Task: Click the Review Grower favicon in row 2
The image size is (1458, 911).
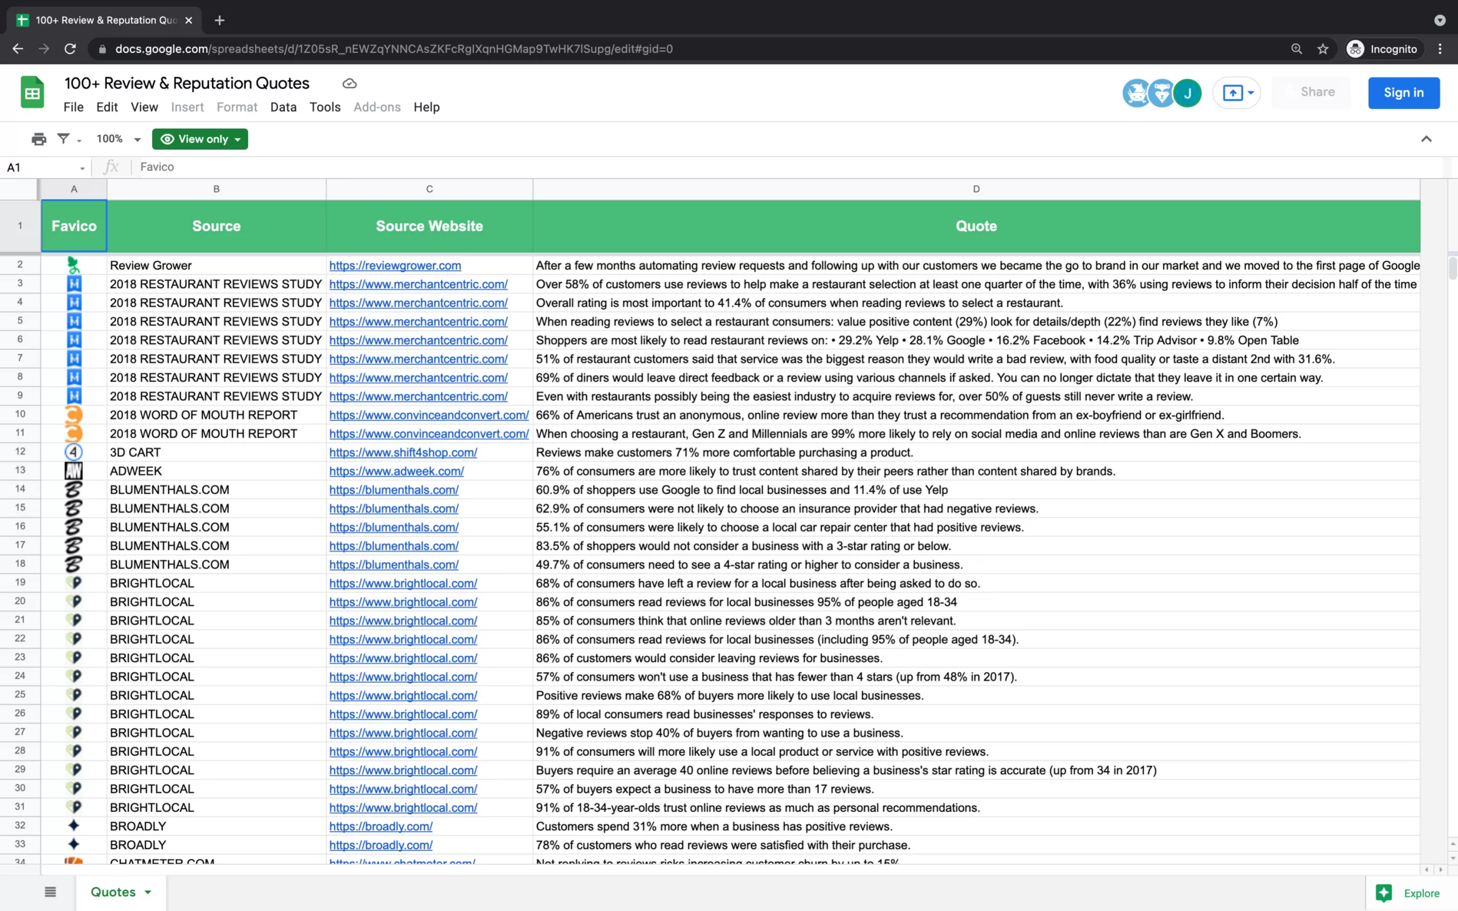Action: 73,265
